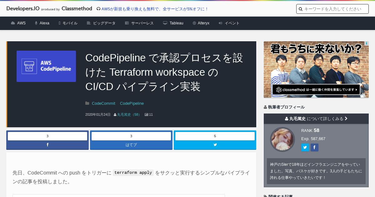
Task: Click the speaker icon next to イベント
Action: (x=220, y=23)
